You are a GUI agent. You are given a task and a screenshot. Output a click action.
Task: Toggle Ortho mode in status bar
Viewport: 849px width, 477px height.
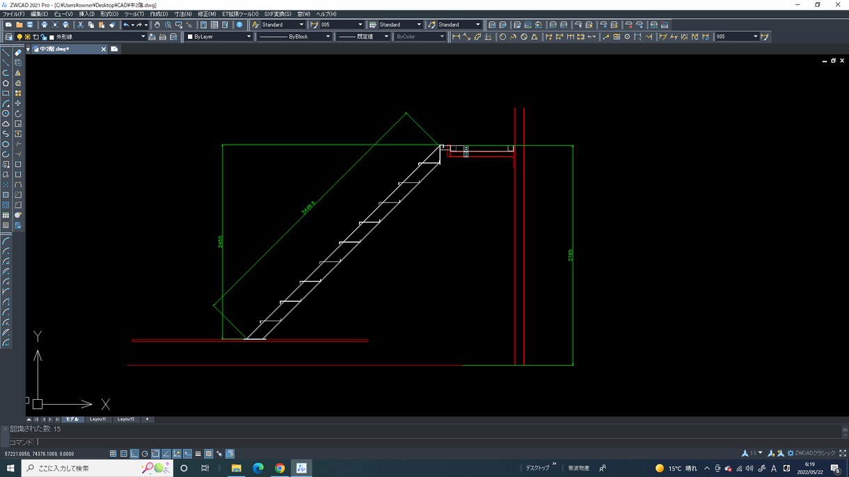coord(134,454)
